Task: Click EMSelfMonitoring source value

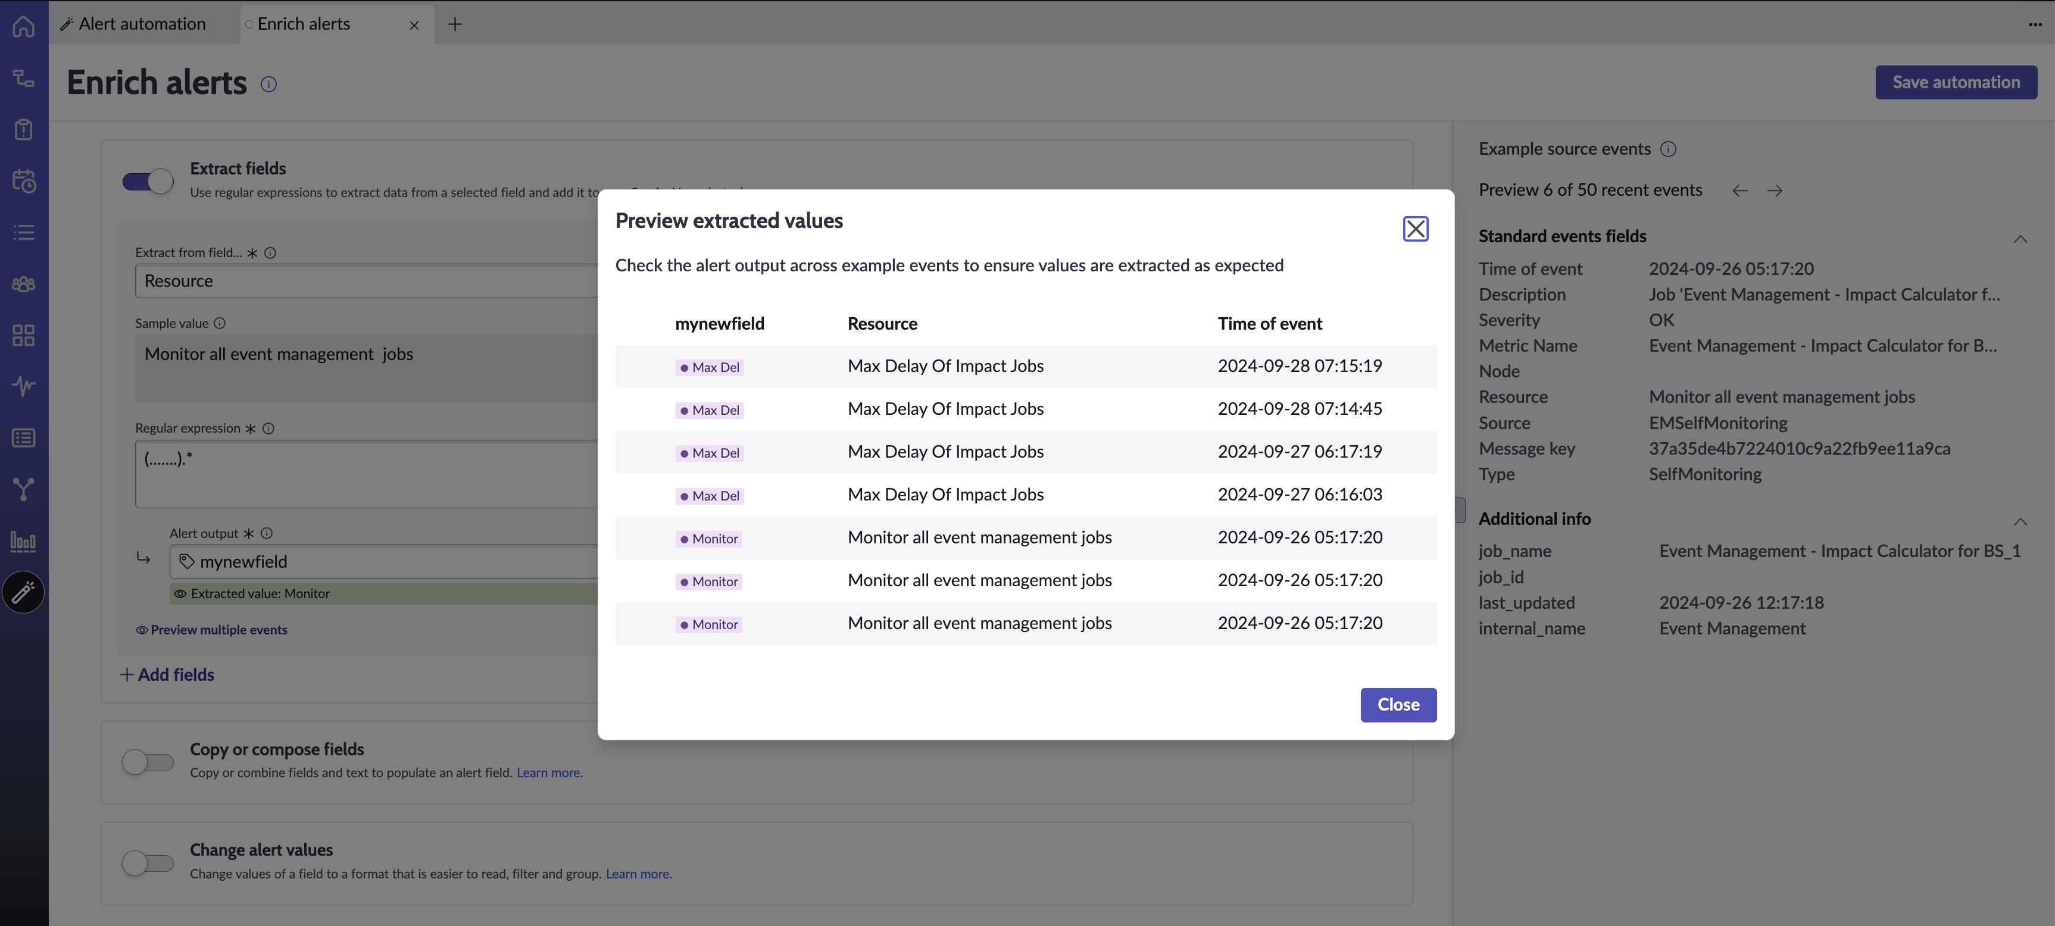Action: pos(1718,424)
